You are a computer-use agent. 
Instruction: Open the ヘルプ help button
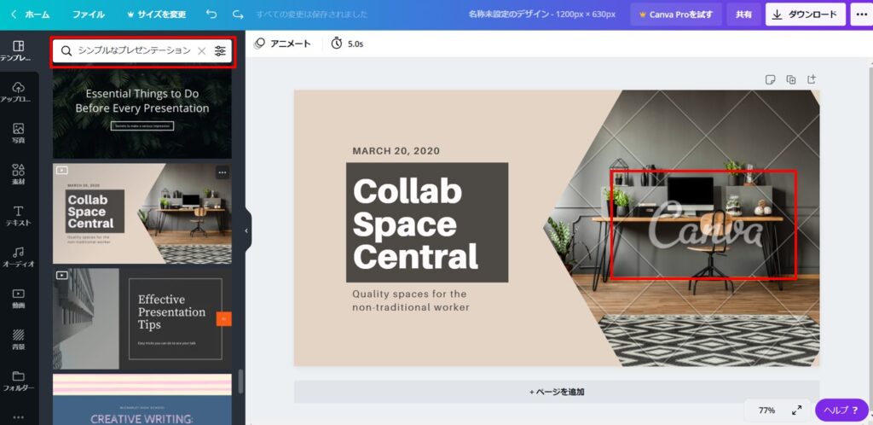click(841, 410)
